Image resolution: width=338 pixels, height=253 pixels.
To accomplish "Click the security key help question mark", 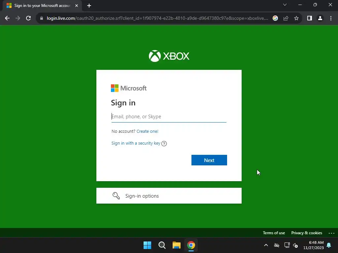I will (164, 144).
